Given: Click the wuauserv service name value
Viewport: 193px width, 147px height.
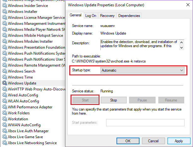Looking at the screenshot, I should click(x=108, y=26).
